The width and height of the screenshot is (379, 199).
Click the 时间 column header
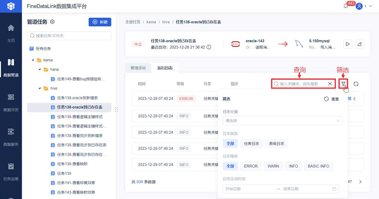coord(142,84)
